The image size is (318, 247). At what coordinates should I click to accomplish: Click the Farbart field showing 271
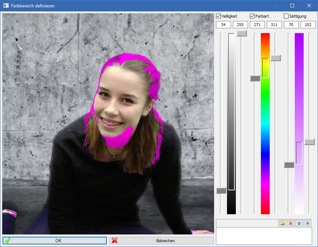pyautogui.click(x=257, y=25)
